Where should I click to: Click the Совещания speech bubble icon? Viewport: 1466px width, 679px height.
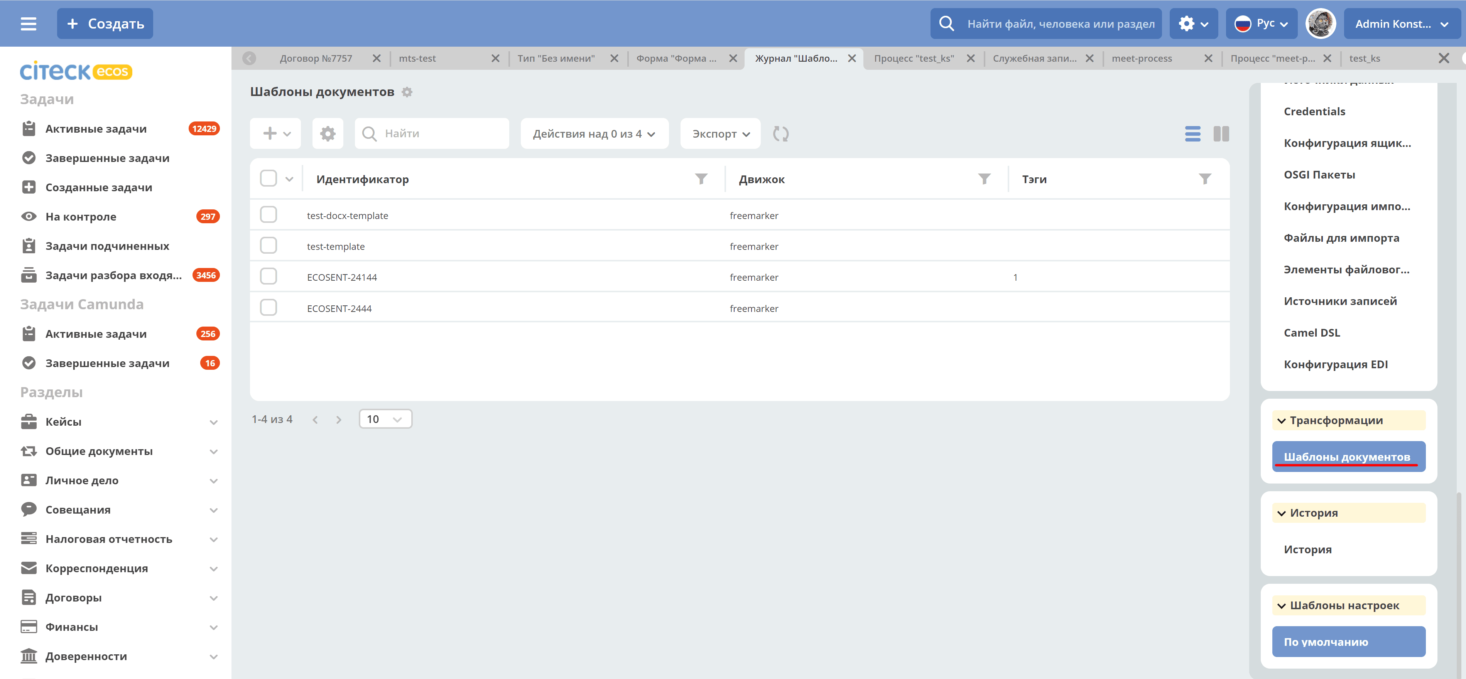pos(29,509)
